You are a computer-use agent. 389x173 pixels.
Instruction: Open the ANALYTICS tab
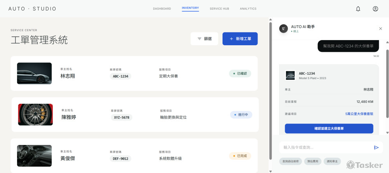pyautogui.click(x=248, y=9)
